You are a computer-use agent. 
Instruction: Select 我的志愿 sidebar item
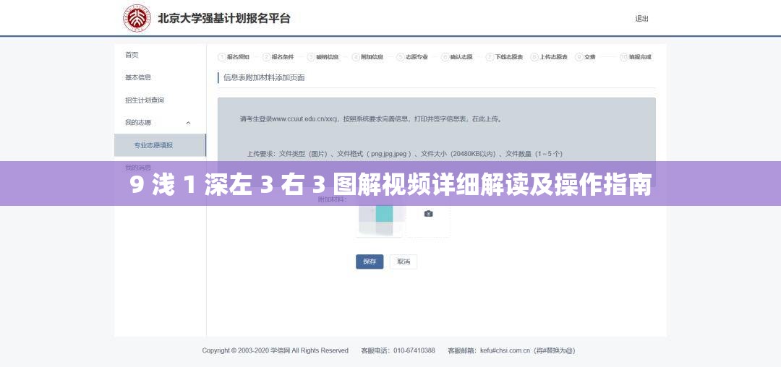tap(138, 122)
